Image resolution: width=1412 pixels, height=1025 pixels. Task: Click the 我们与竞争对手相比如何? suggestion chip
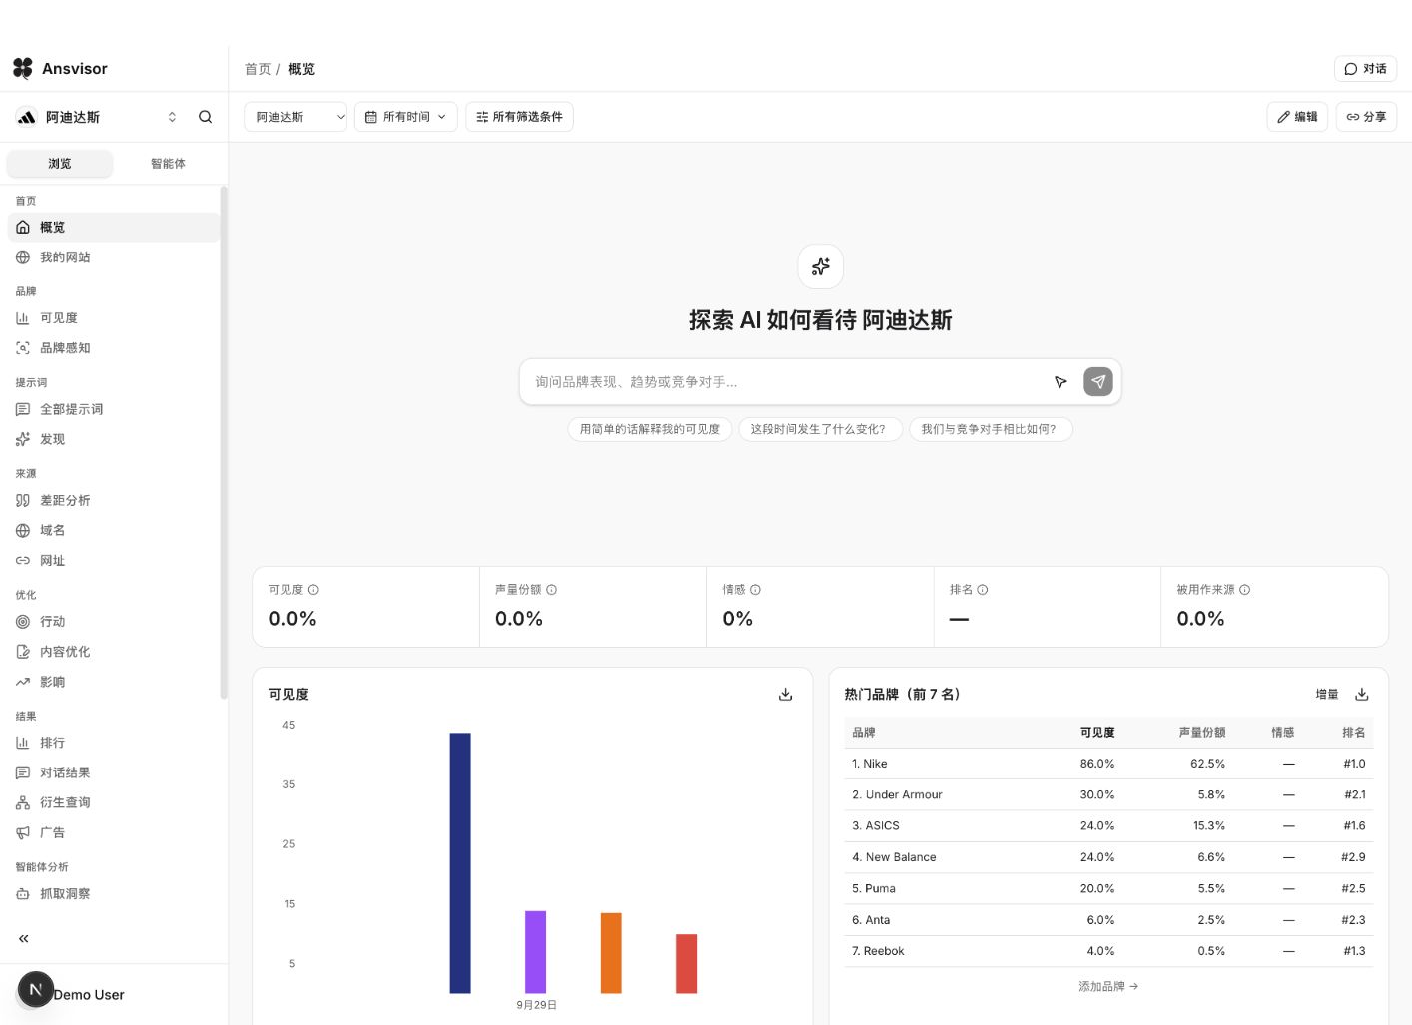(x=991, y=429)
